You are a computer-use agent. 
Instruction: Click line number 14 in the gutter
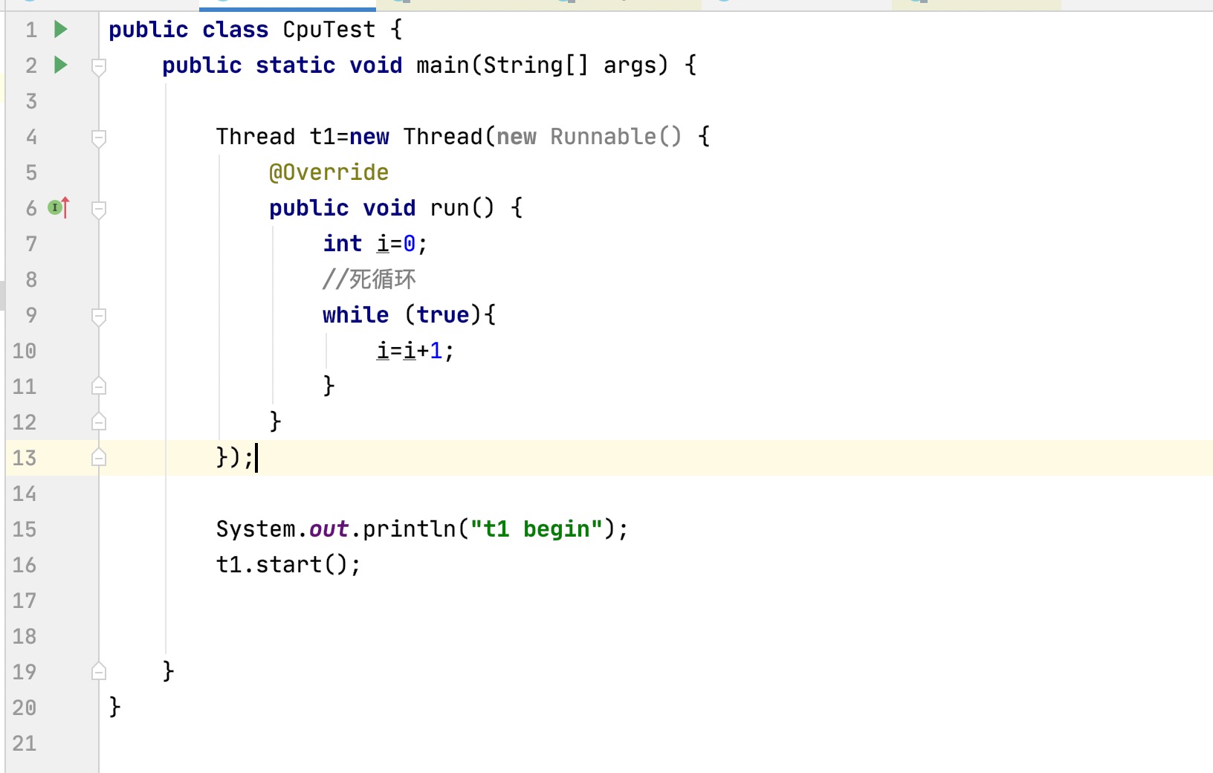(x=25, y=494)
